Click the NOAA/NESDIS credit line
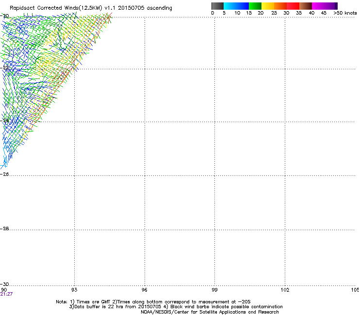 (x=210, y=312)
